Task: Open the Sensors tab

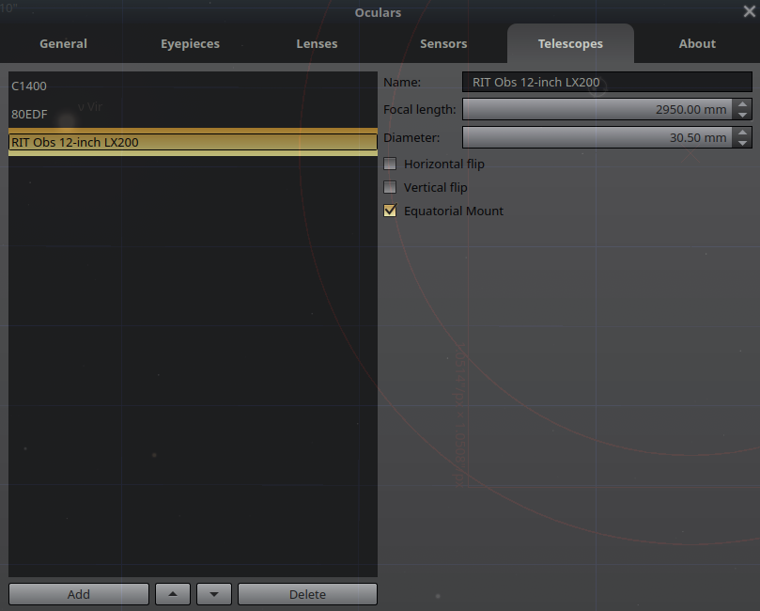Action: 443,43
